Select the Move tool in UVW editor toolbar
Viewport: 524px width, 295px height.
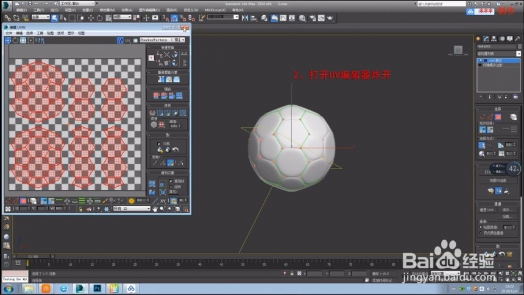click(8, 40)
